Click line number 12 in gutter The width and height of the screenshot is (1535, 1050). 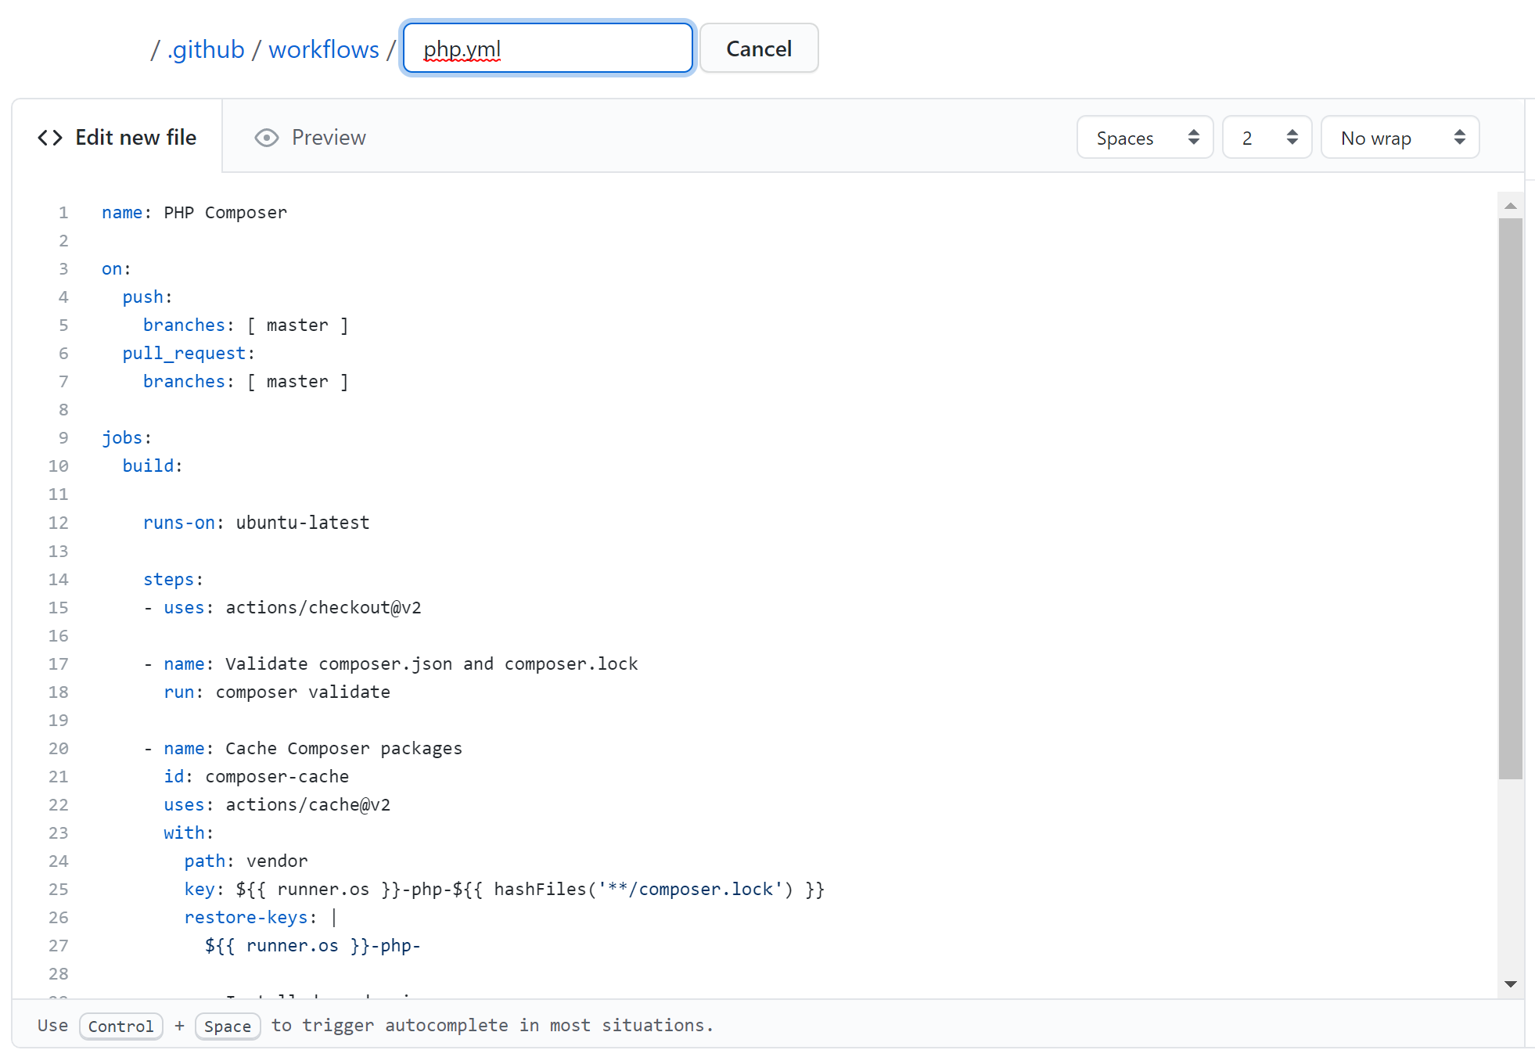(x=59, y=523)
